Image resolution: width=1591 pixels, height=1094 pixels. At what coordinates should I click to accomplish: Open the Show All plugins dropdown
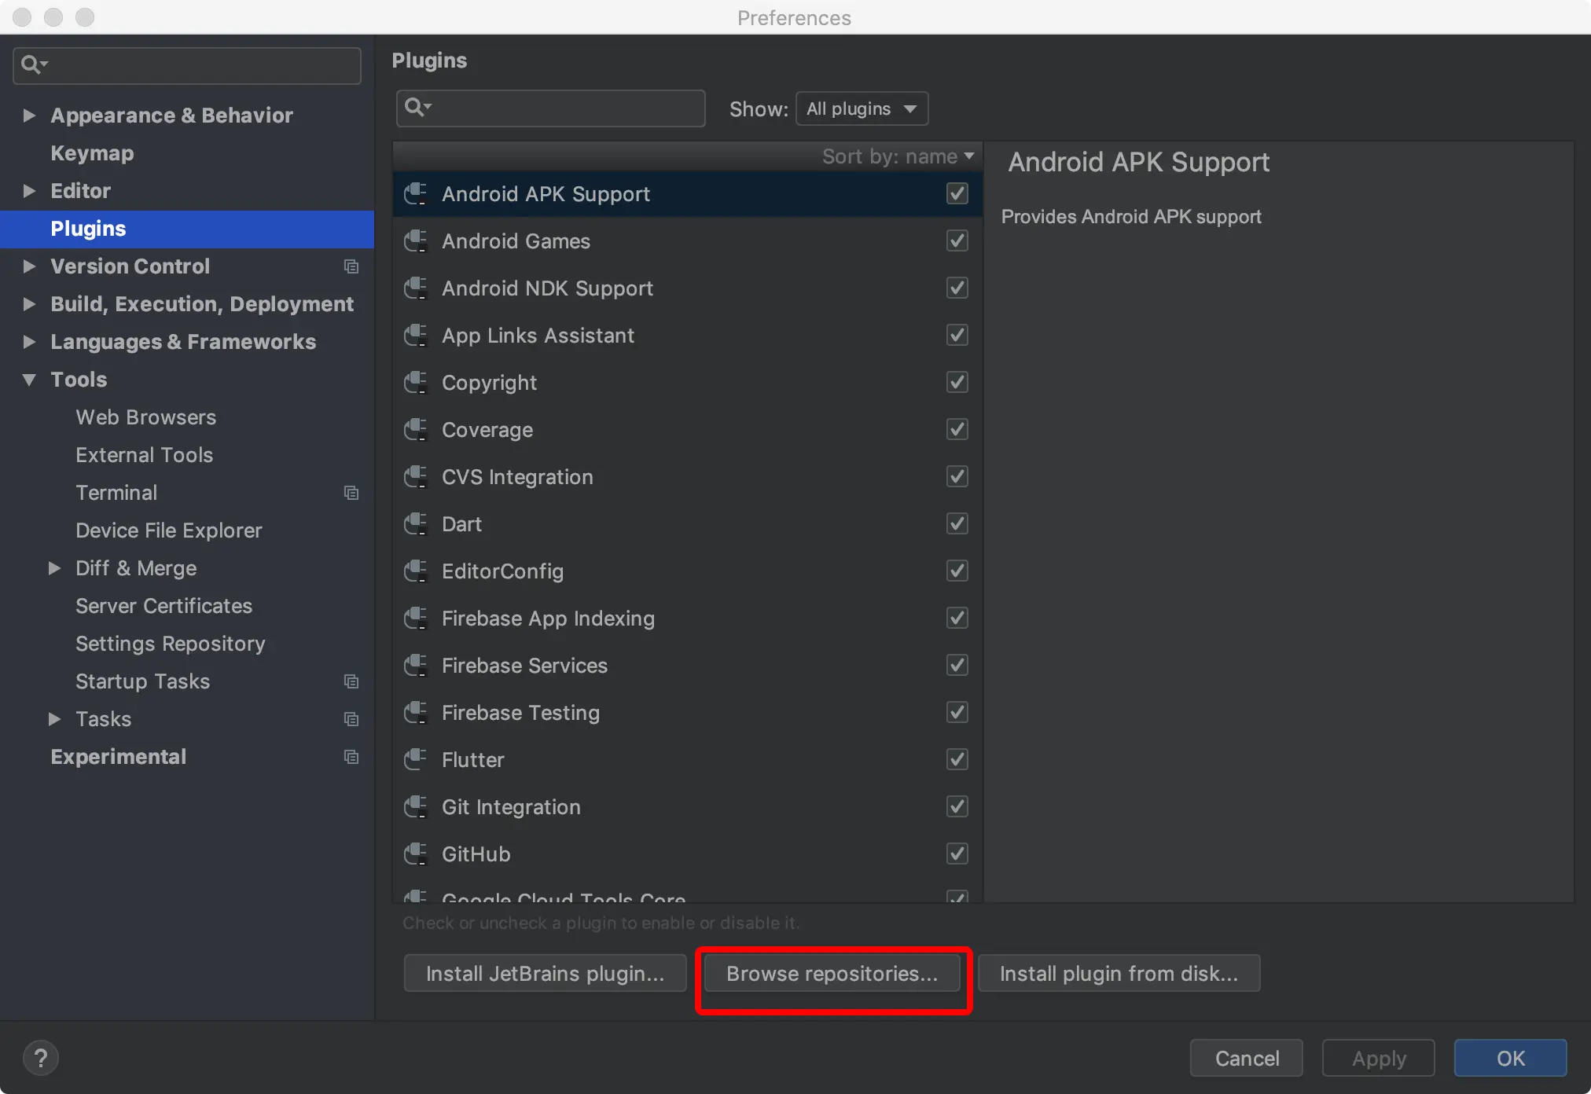click(862, 108)
